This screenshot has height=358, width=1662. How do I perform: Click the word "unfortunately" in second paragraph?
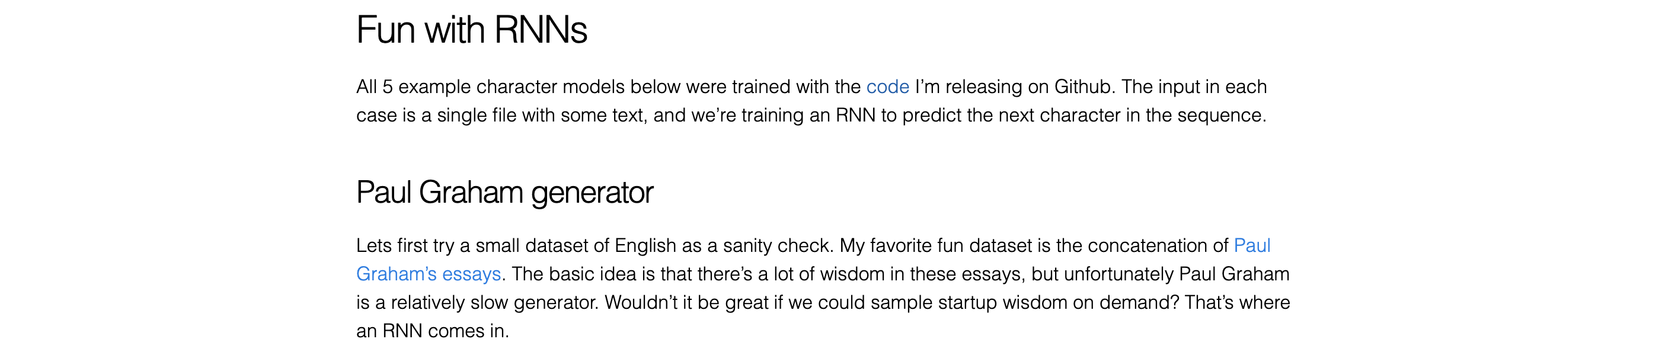coord(1118,273)
